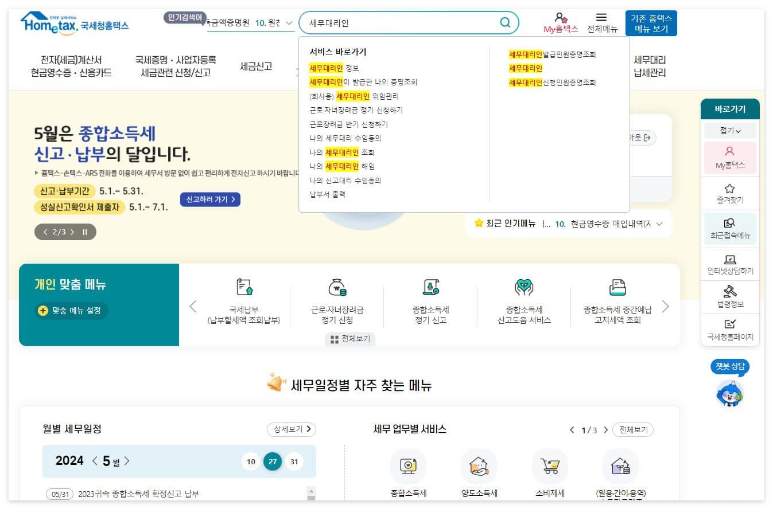Viewport: 773px width, 509px height.
Task: Open the 전체메뉴 hamburger icon
Action: [x=603, y=18]
